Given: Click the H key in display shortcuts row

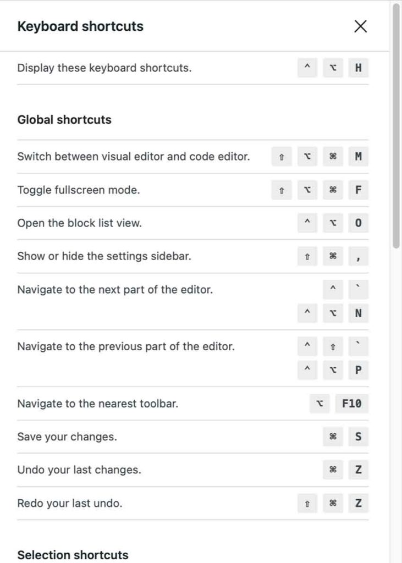Looking at the screenshot, I should tap(358, 68).
